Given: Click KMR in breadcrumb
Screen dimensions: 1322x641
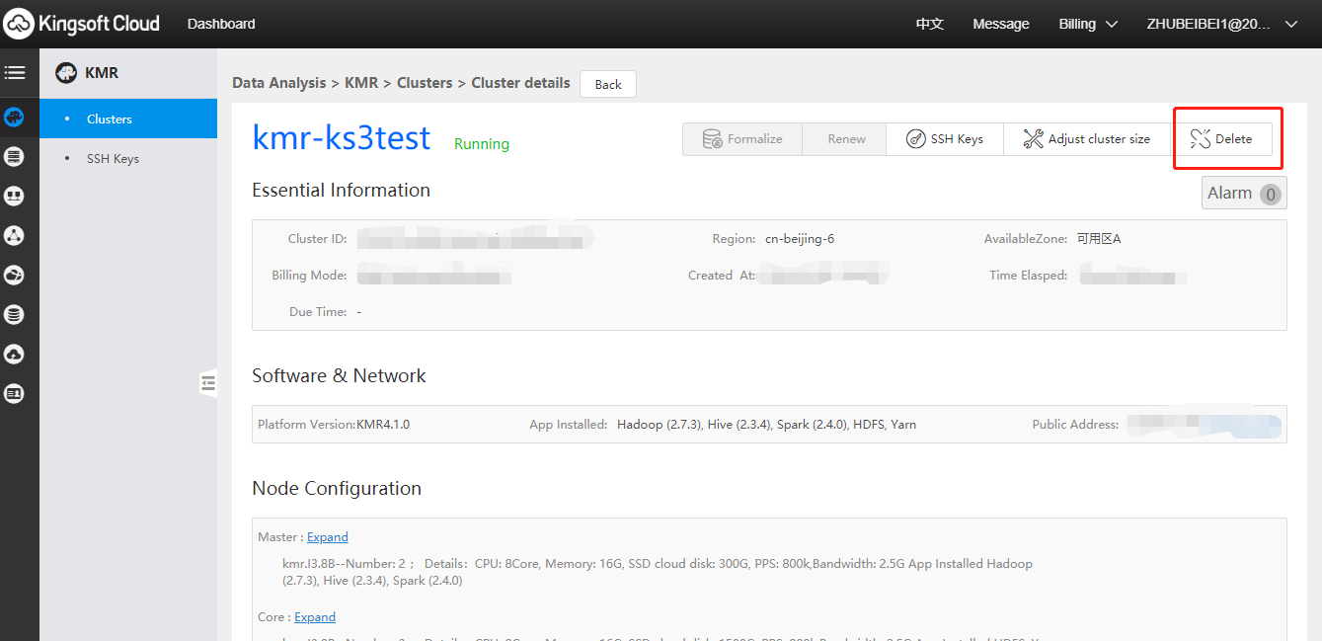Looking at the screenshot, I should tap(361, 83).
